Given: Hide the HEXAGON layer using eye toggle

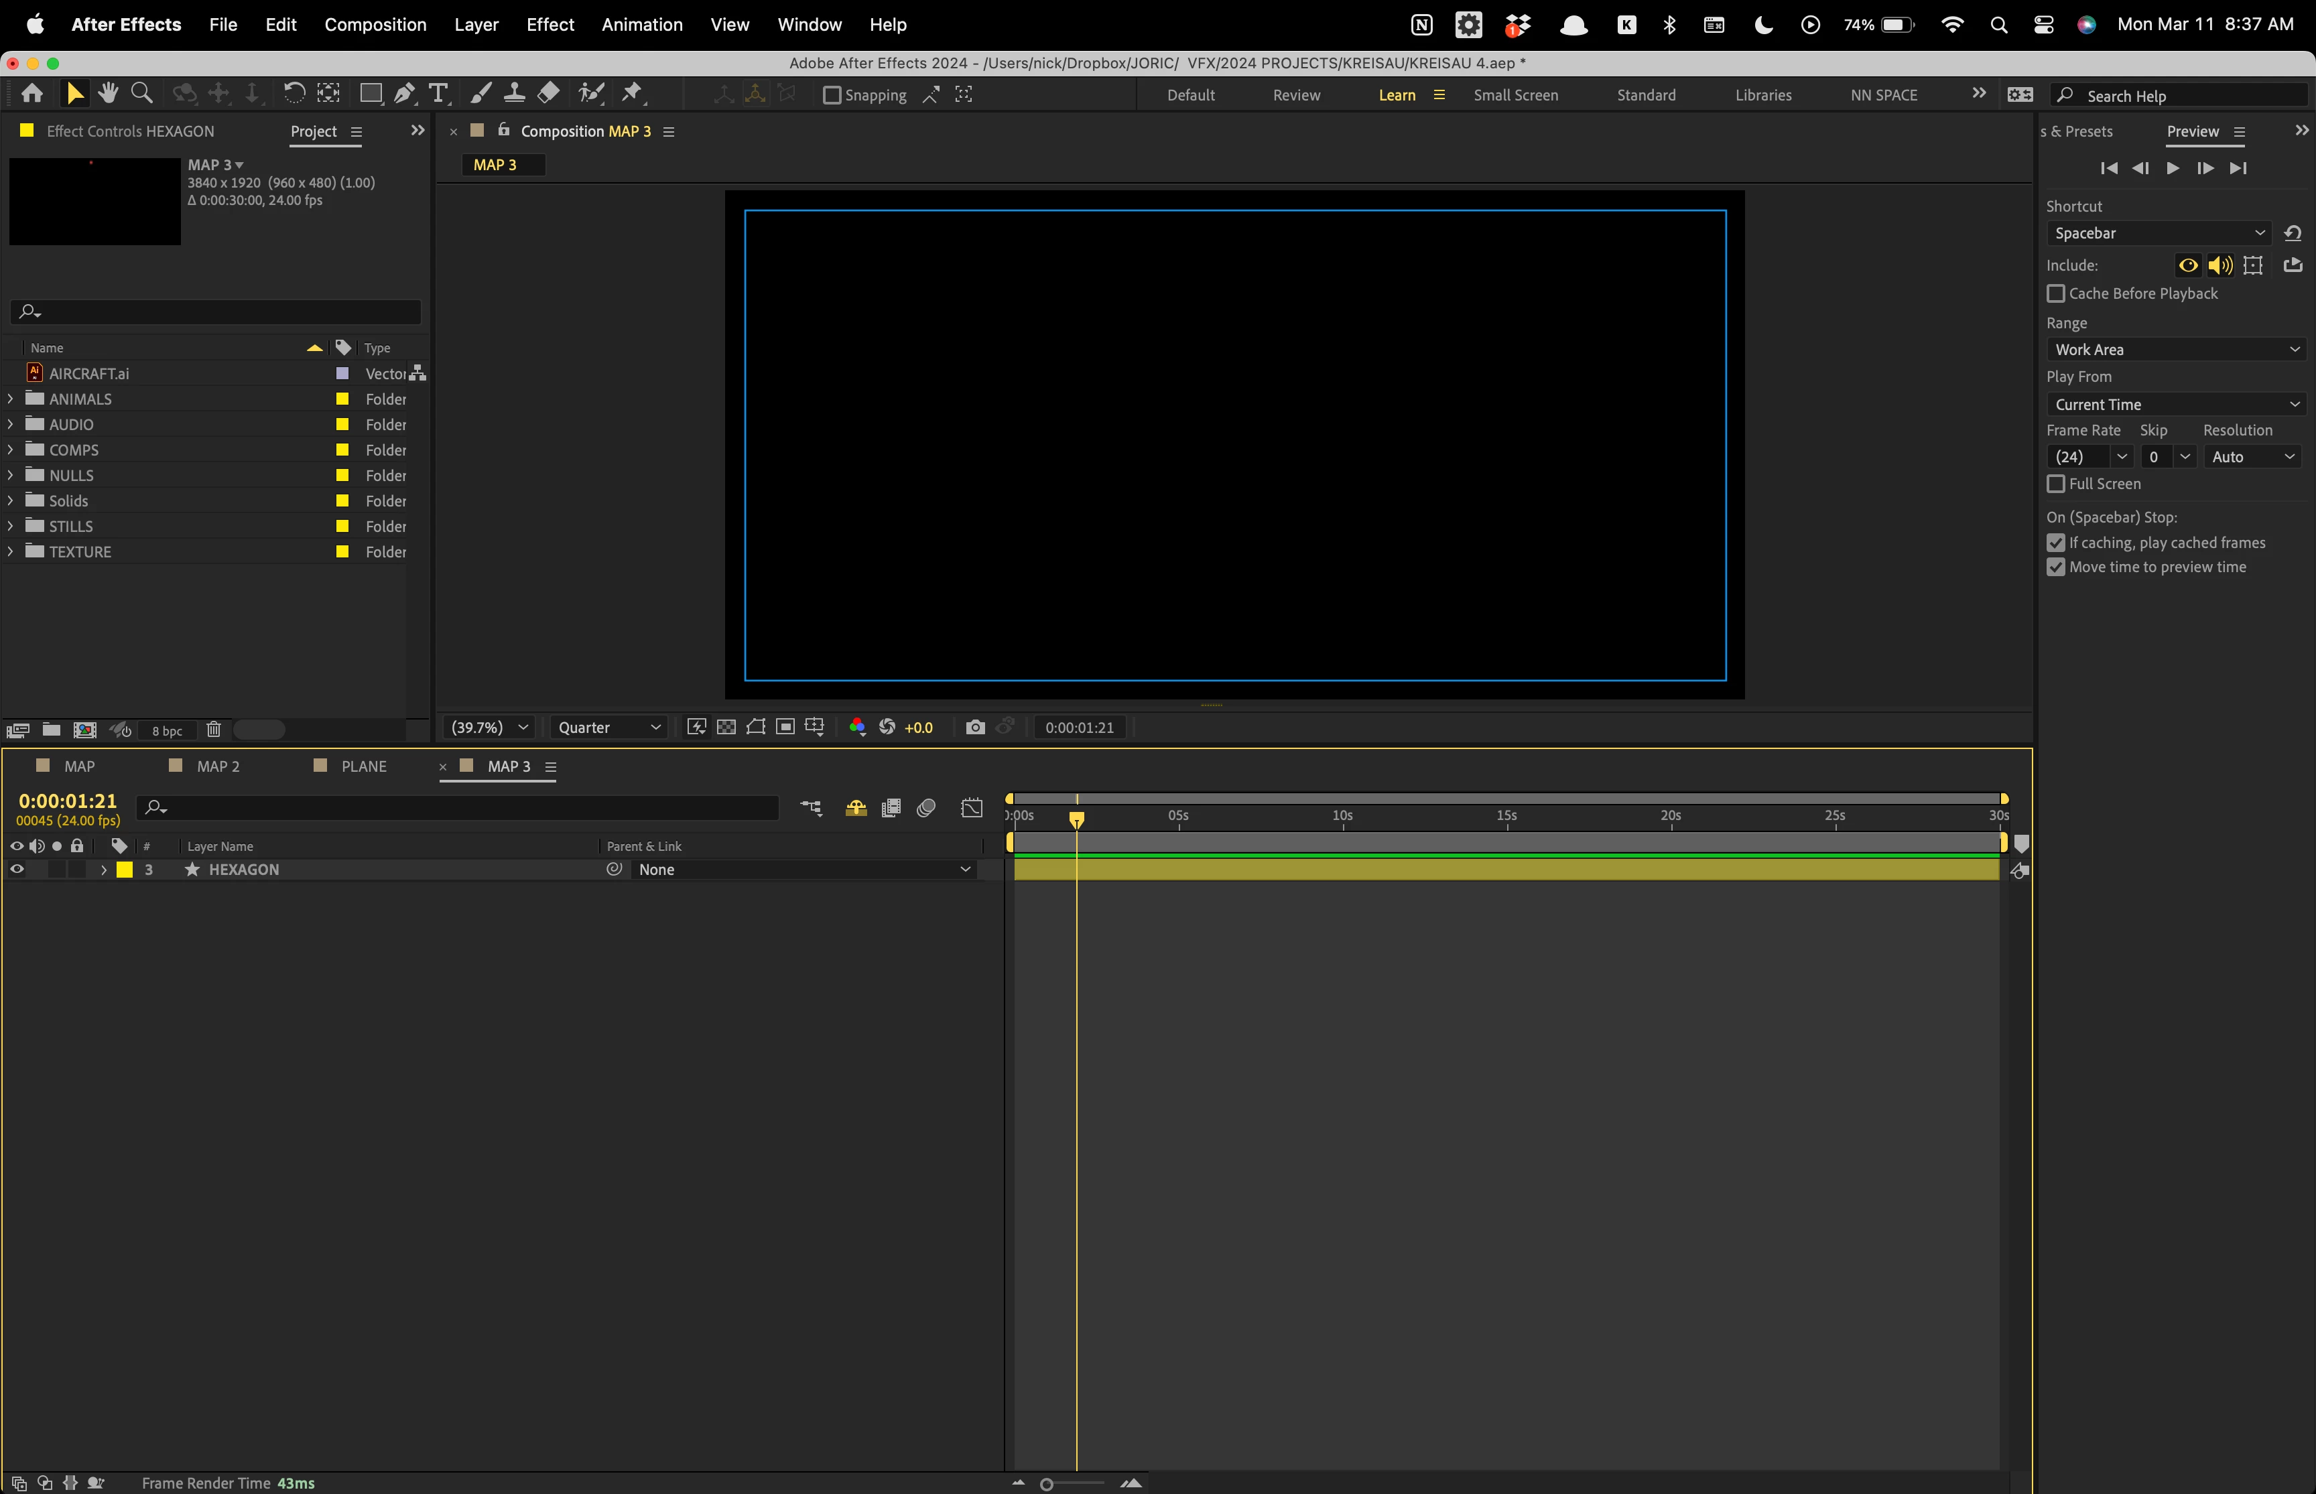Looking at the screenshot, I should click(17, 869).
